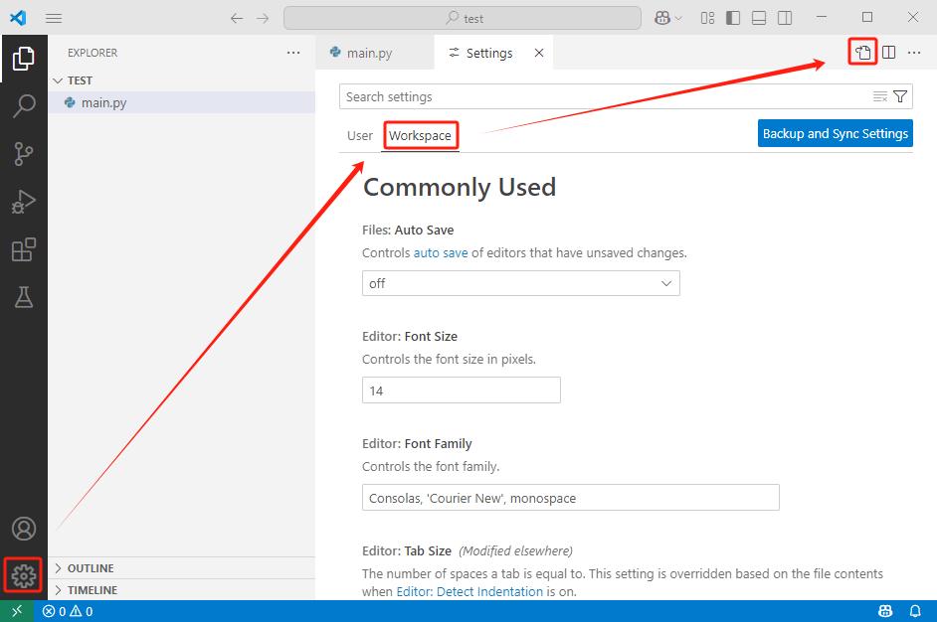Click the Commonly Used heading
937x622 pixels.
click(x=460, y=187)
